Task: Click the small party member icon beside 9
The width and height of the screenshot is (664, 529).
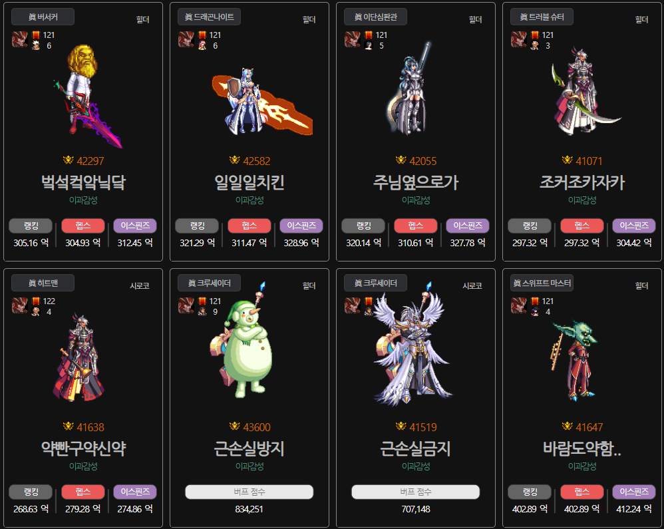Action: pyautogui.click(x=202, y=311)
